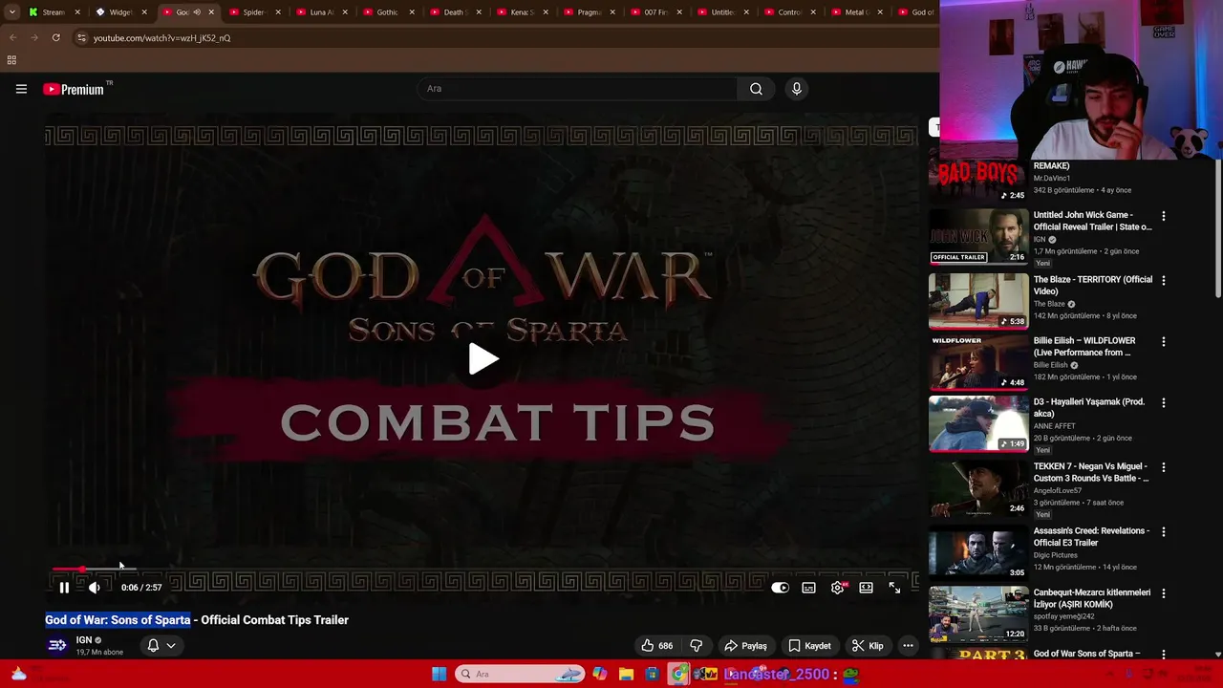Run search with the magnifier button
Viewport: 1223px width, 688px height.
756,89
